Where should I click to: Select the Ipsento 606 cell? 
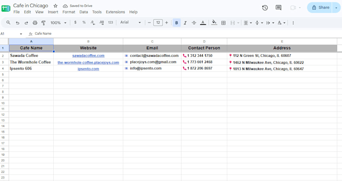pyautogui.click(x=31, y=68)
